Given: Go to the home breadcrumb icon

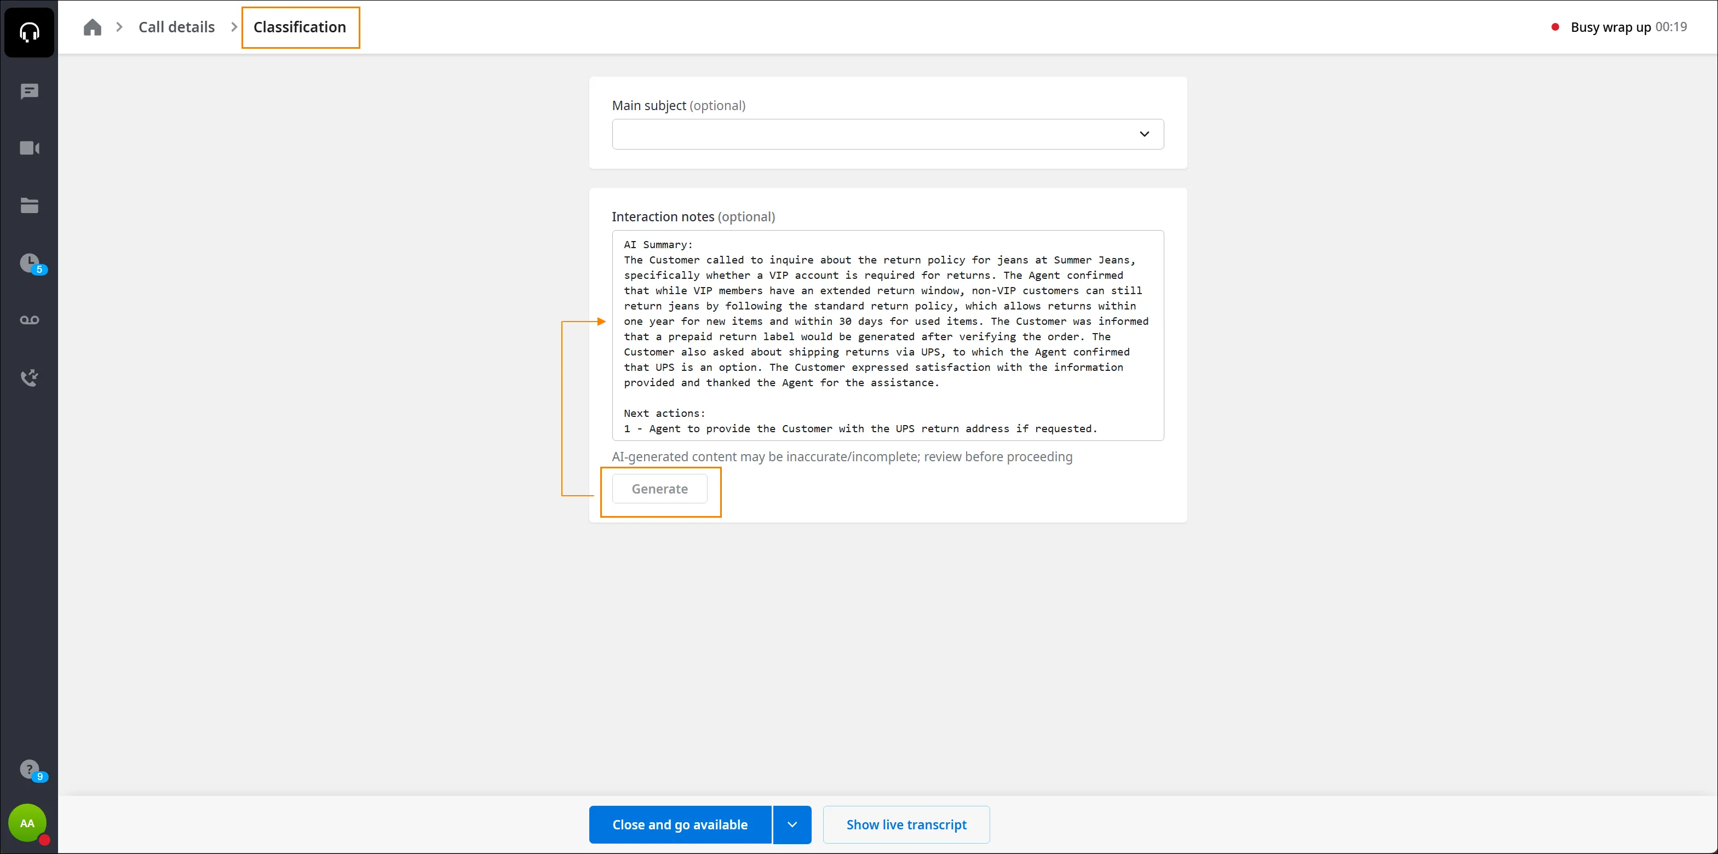Looking at the screenshot, I should (x=92, y=27).
